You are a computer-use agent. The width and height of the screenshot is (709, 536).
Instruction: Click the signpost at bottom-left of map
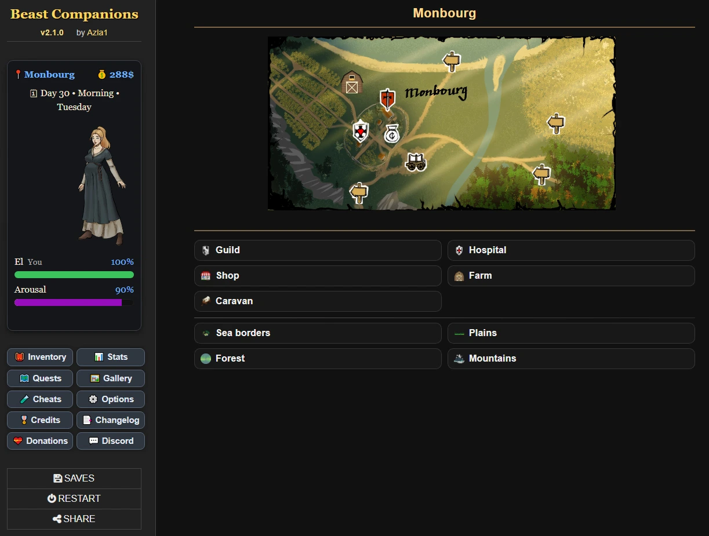tap(359, 192)
